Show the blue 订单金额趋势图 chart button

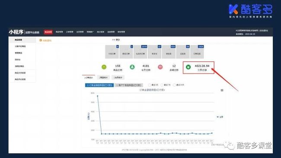[99, 85]
